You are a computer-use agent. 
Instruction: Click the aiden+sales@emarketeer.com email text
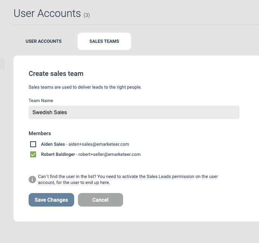[x=99, y=144]
